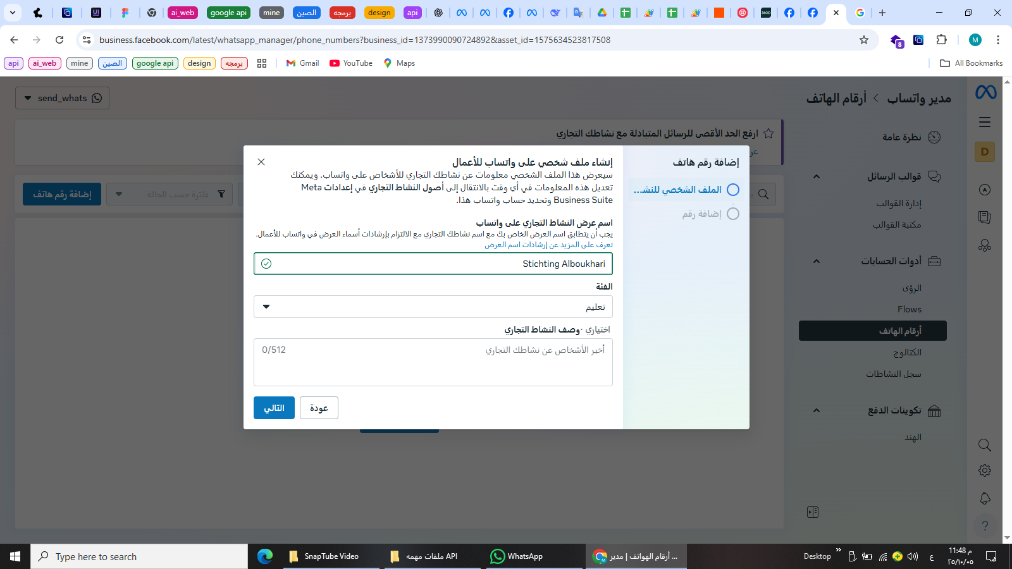Open the hamburger menu in the sidebar
This screenshot has width=1012, height=569.
tap(985, 122)
